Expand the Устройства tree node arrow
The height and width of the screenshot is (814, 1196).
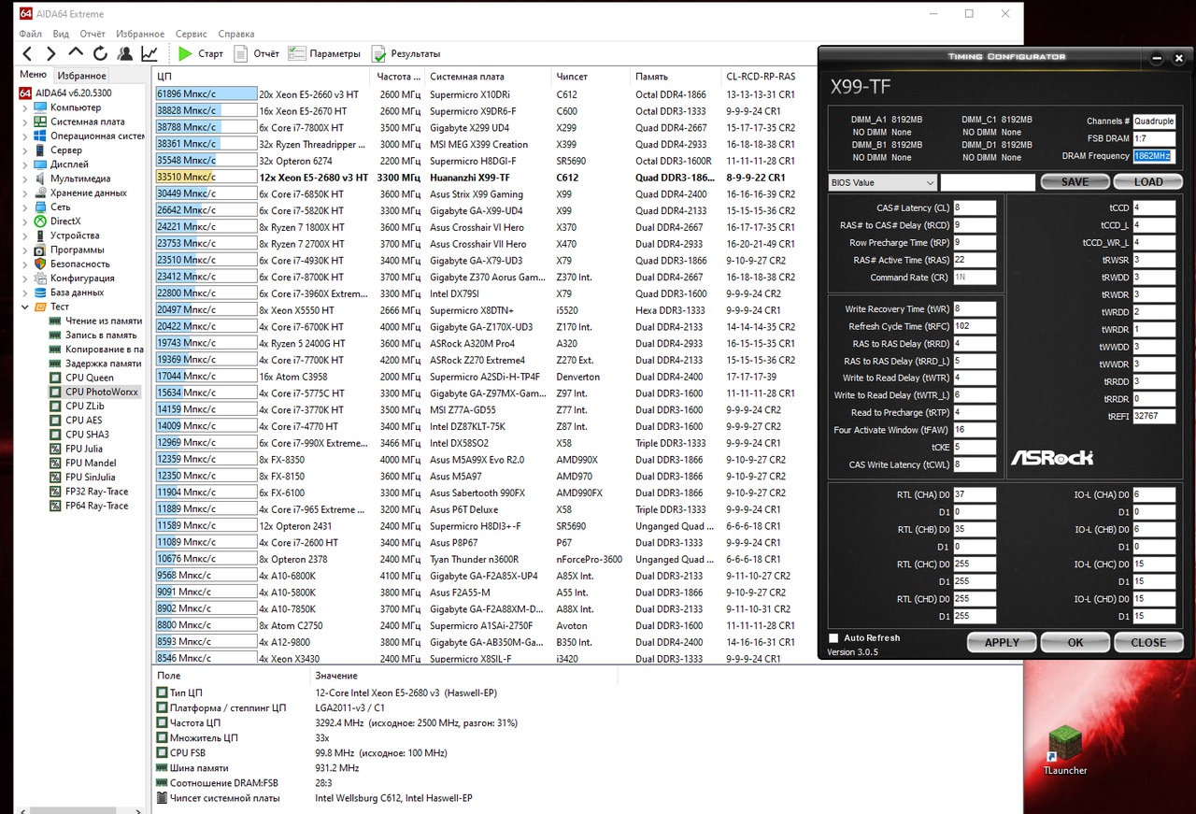tap(24, 236)
